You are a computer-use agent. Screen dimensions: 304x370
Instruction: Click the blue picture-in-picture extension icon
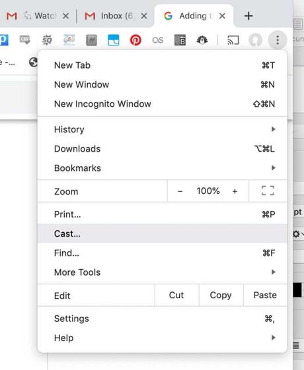tap(114, 40)
